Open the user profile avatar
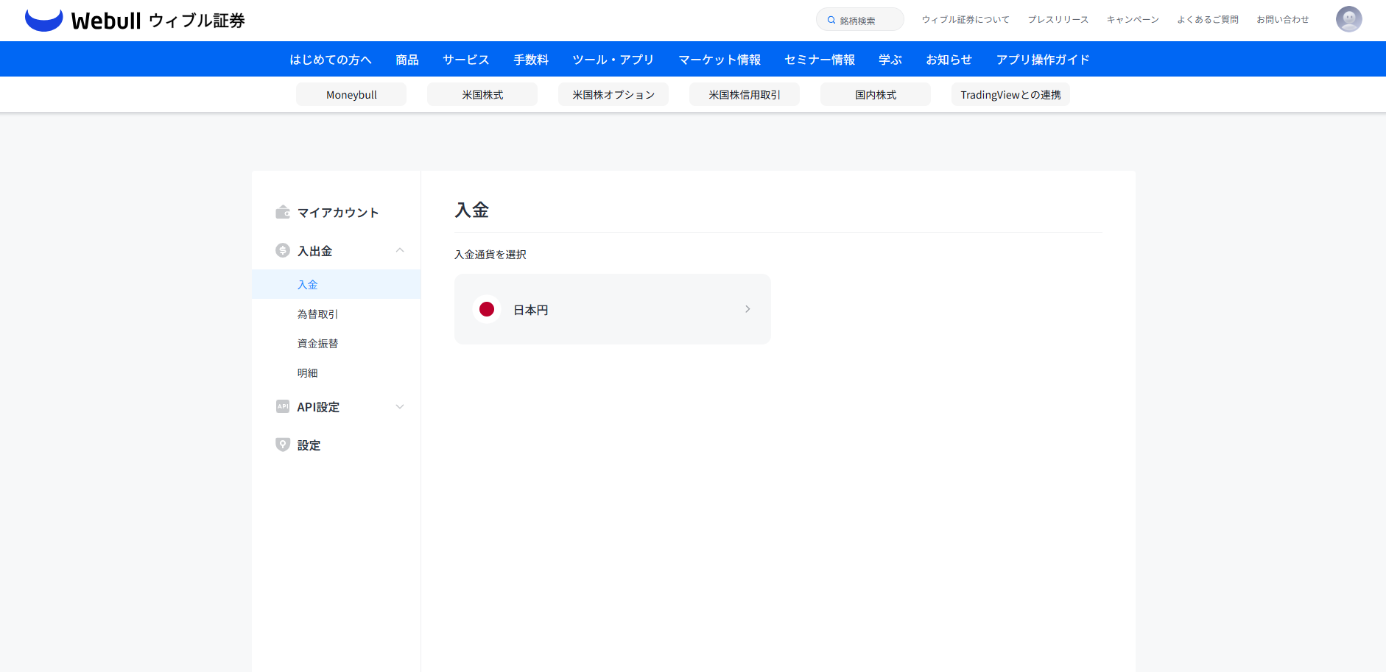1386x672 pixels. coord(1348,19)
